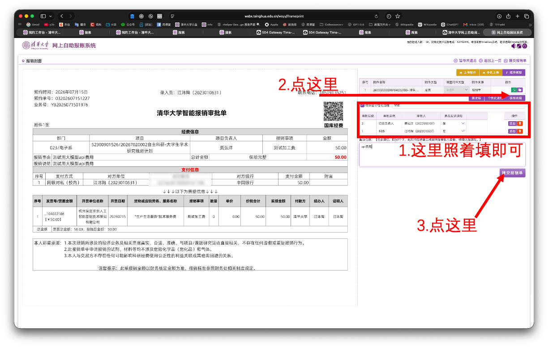Open the 清华大学云盘 bookmark

pos(186,25)
